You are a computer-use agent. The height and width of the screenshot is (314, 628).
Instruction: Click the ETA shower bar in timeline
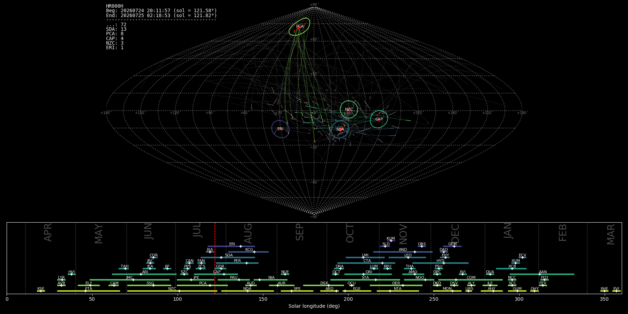click(x=89, y=291)
